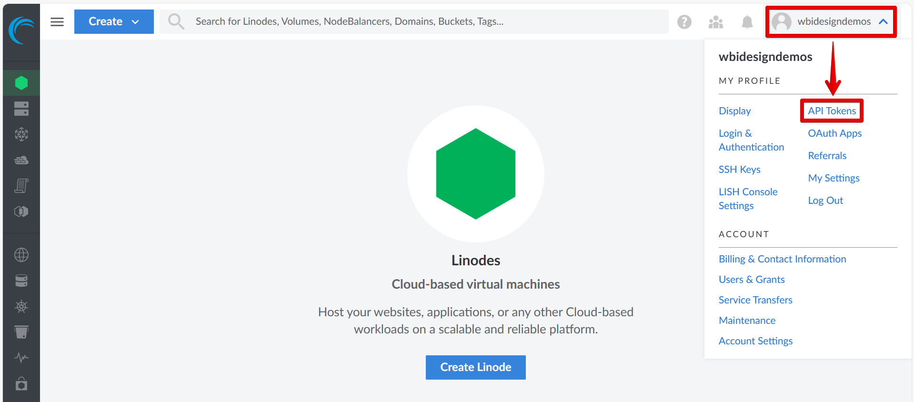Viewport: 914px width, 402px height.
Task: Open Volumes from the sidebar icon
Action: pos(21,109)
